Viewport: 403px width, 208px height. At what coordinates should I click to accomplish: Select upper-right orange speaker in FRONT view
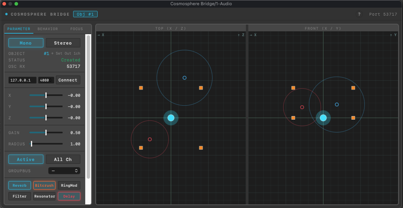[353, 88]
